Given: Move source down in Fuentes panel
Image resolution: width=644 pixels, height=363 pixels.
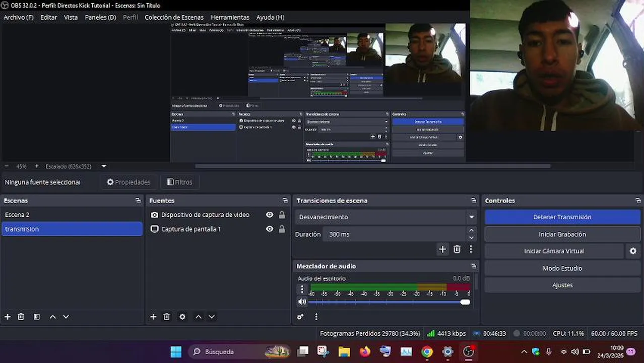Looking at the screenshot, I should point(212,317).
